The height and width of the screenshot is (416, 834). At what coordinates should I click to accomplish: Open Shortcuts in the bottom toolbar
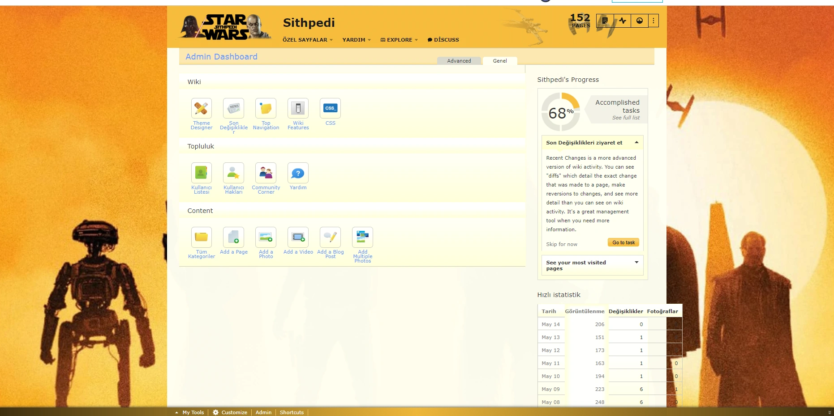pyautogui.click(x=292, y=412)
